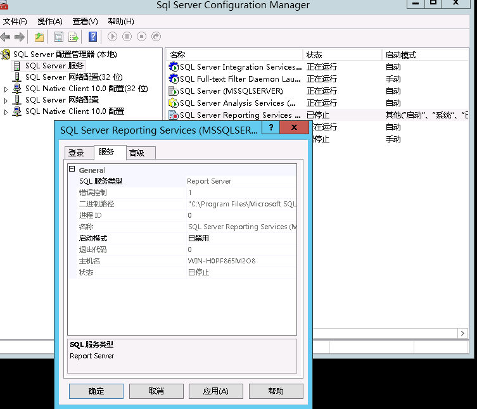
Task: Click the 二进制路径 property value
Action: pyautogui.click(x=242, y=204)
